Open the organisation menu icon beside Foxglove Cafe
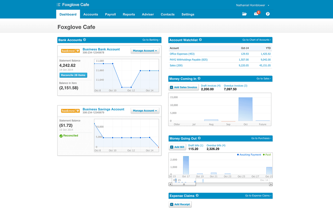 click(59, 5)
